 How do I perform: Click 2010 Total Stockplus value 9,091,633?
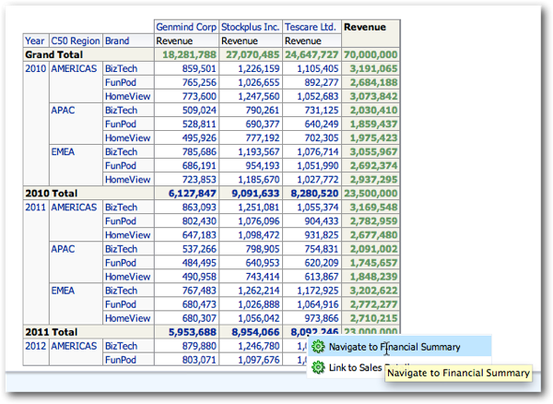(x=255, y=194)
